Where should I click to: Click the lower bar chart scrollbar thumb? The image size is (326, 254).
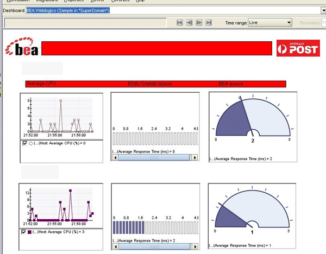(154, 246)
